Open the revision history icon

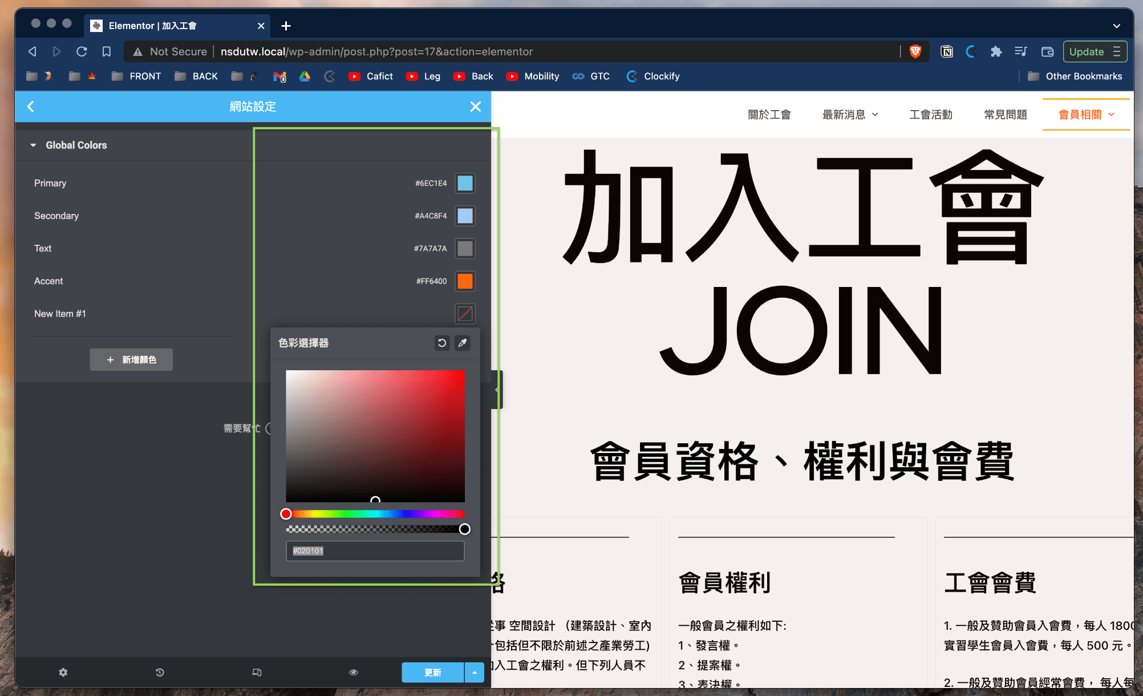(160, 672)
